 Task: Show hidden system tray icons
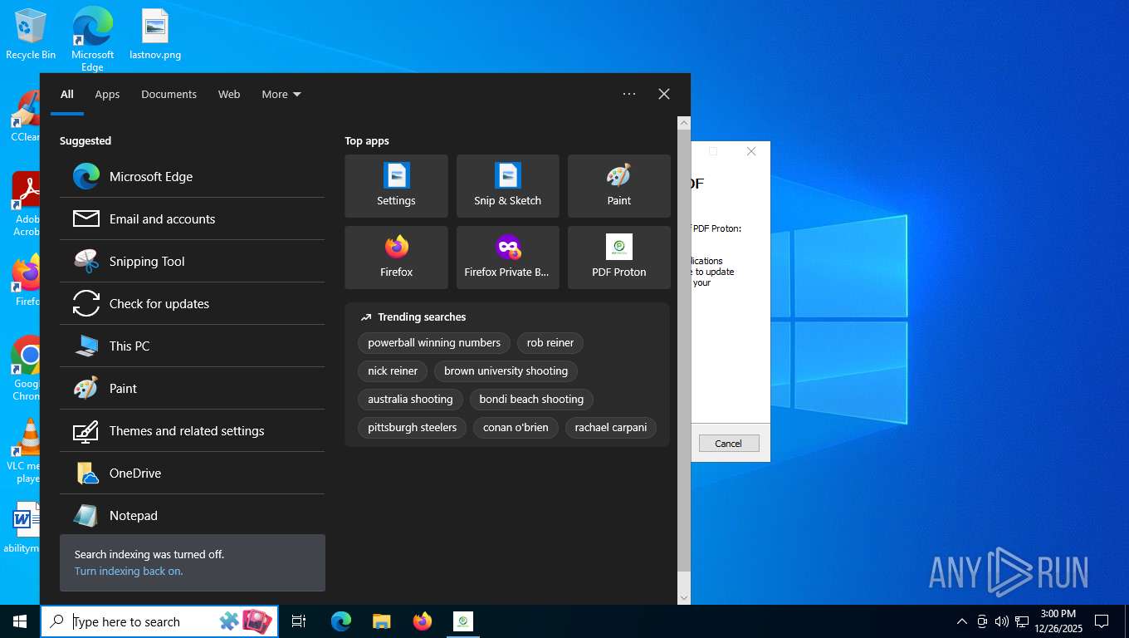point(962,621)
